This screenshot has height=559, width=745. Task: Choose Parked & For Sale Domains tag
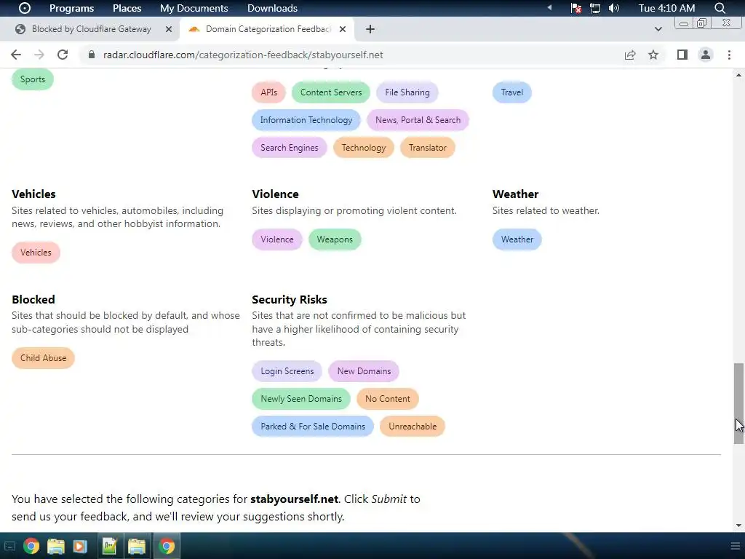pyautogui.click(x=313, y=426)
